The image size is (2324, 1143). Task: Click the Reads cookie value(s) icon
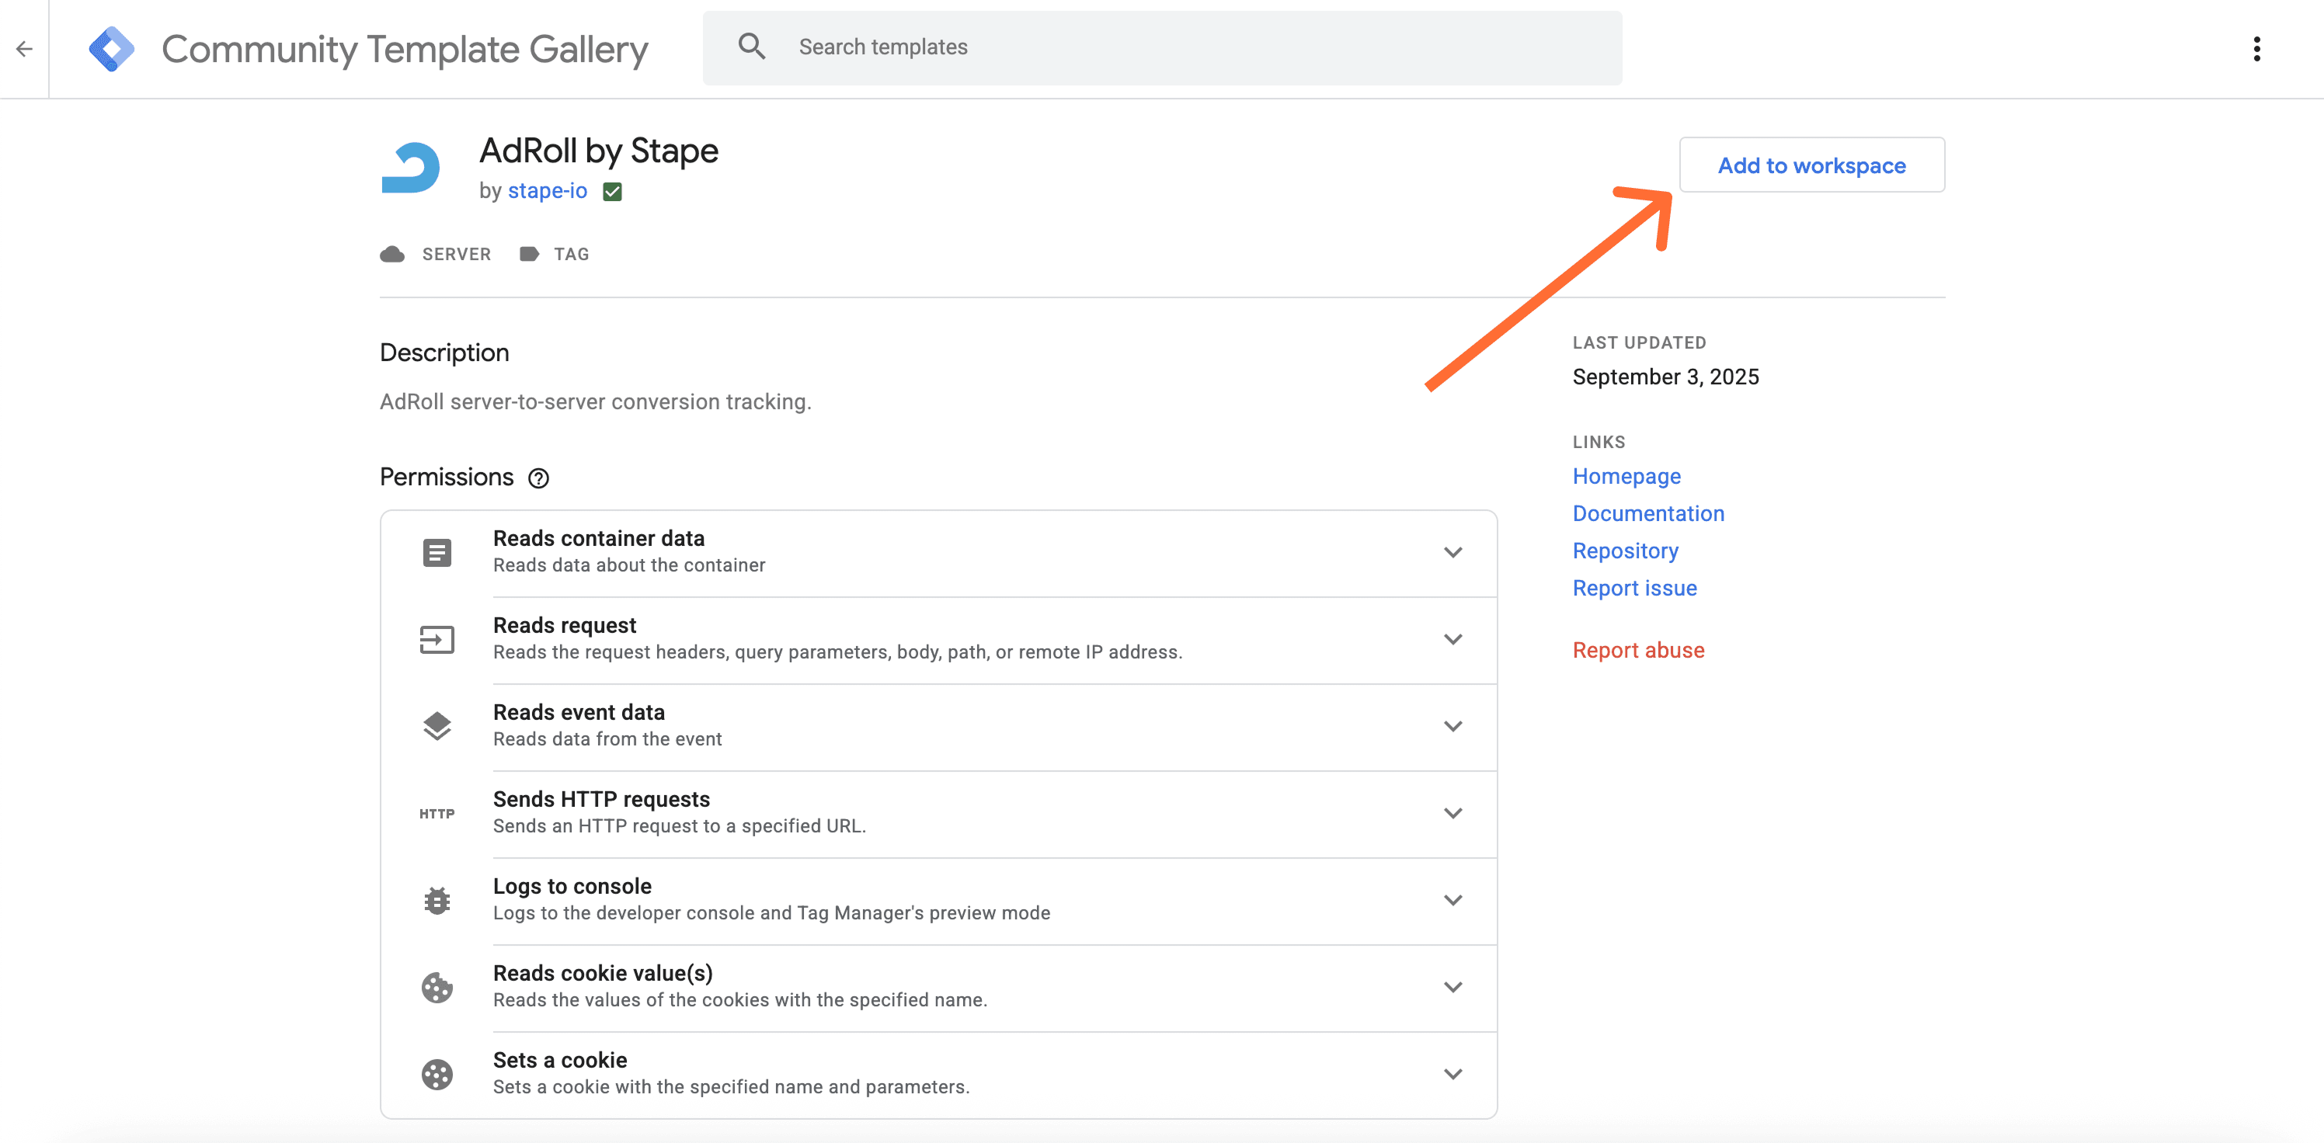(x=437, y=988)
